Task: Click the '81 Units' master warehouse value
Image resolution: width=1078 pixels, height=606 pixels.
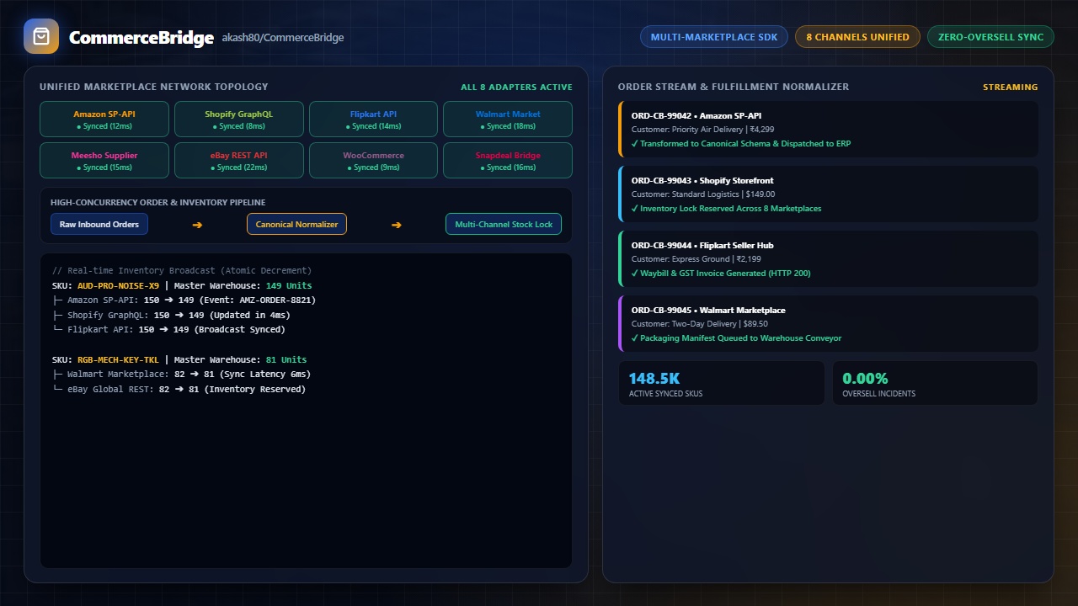Action: click(x=286, y=360)
